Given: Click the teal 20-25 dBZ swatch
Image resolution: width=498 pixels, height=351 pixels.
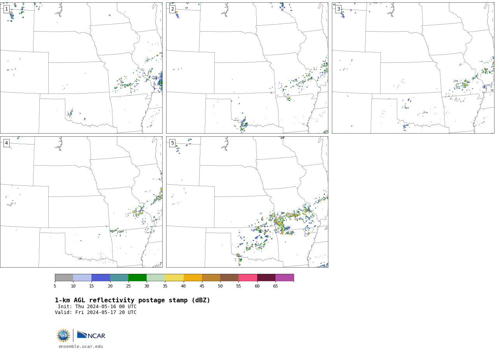Looking at the screenshot, I should 119,277.
